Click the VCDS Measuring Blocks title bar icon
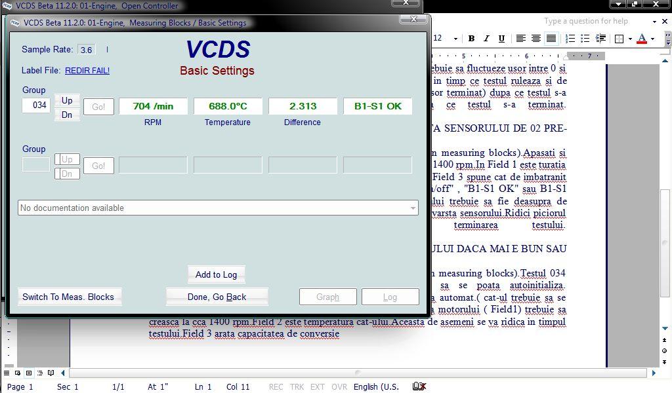 pyautogui.click(x=15, y=23)
